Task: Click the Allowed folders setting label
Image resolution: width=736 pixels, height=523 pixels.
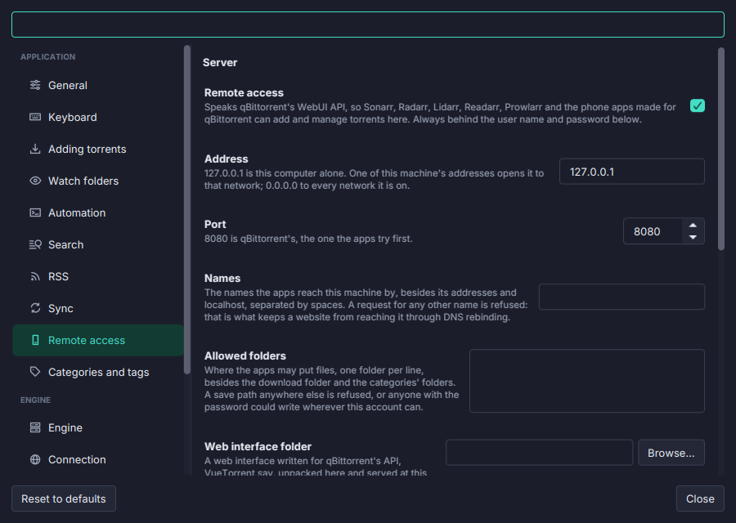Action: [x=245, y=355]
